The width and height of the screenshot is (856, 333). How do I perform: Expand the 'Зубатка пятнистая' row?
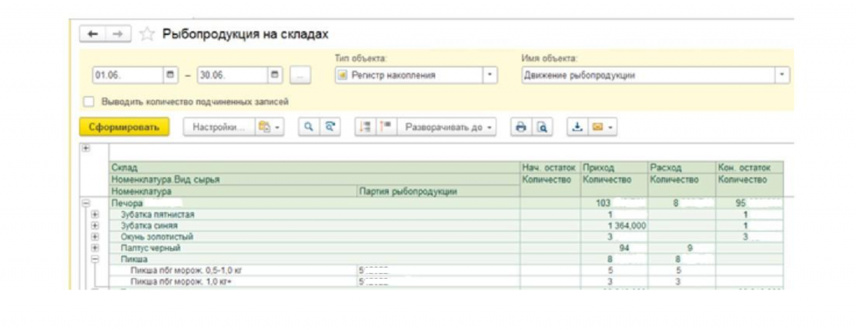tap(95, 214)
